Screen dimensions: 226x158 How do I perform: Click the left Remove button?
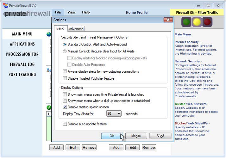89,147
